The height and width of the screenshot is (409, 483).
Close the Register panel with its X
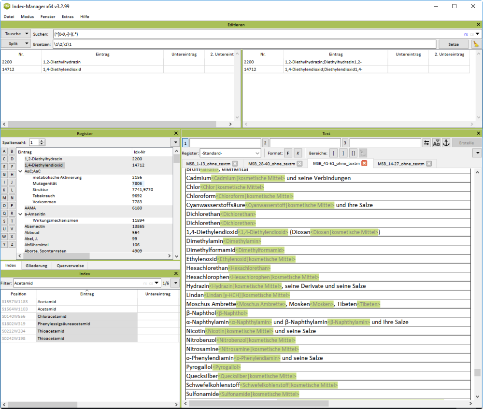tap(176, 133)
